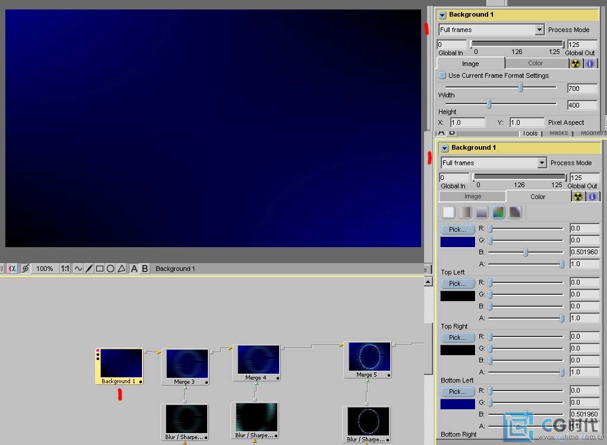Viewport: 607px width, 445px height.
Task: Click the Top Left B slider handle
Action: (526, 253)
